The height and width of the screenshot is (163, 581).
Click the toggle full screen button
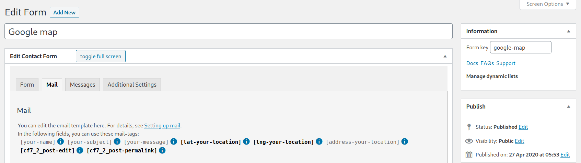pos(101,56)
